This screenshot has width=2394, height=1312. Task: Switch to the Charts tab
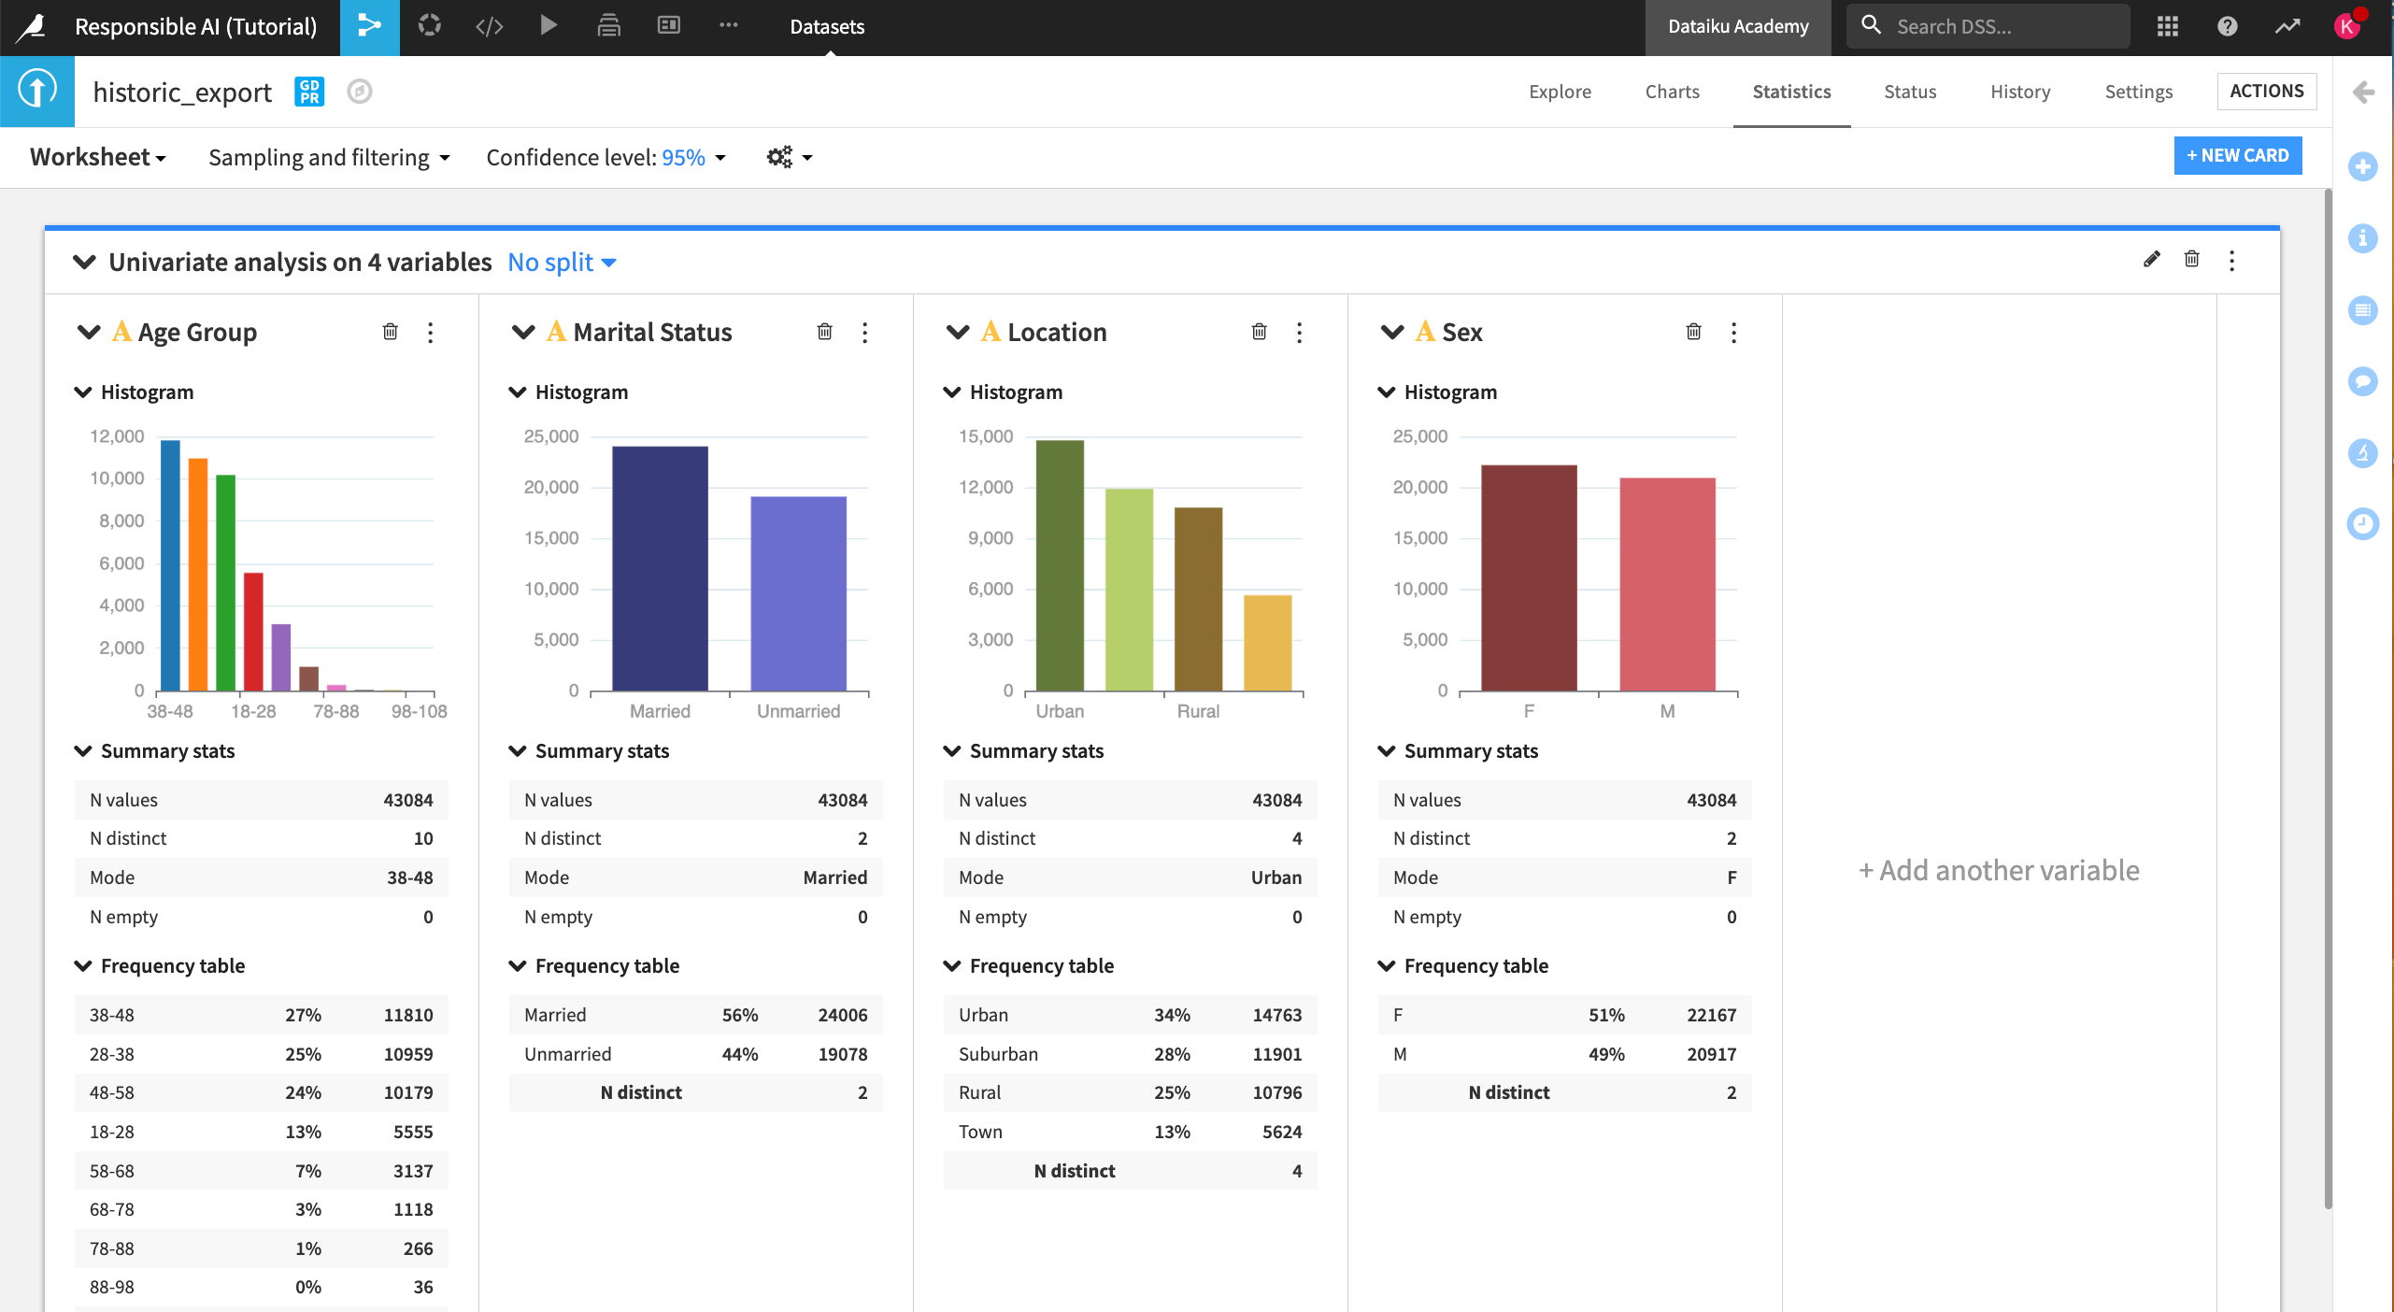(x=1672, y=91)
